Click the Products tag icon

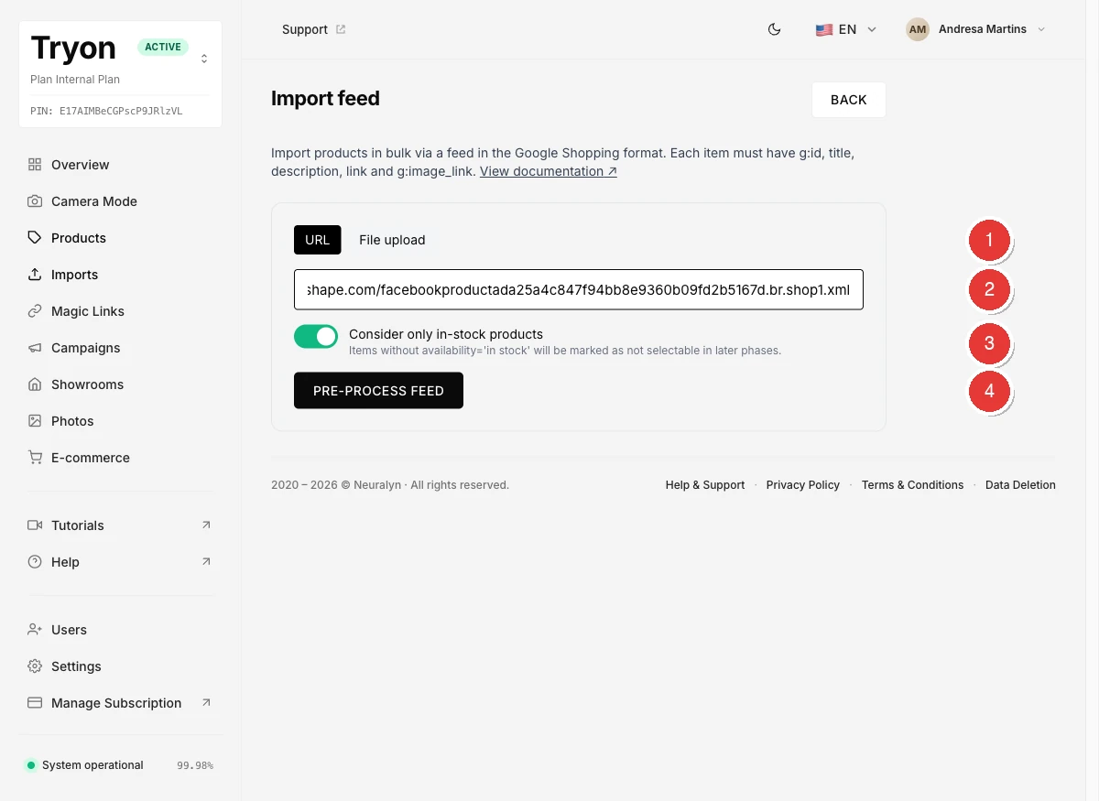point(35,238)
